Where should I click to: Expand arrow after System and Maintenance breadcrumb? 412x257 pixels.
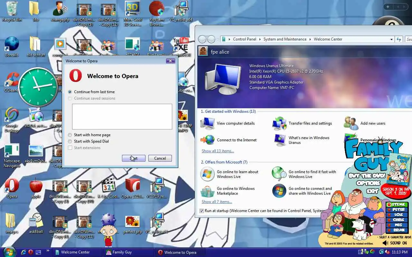[x=310, y=39]
